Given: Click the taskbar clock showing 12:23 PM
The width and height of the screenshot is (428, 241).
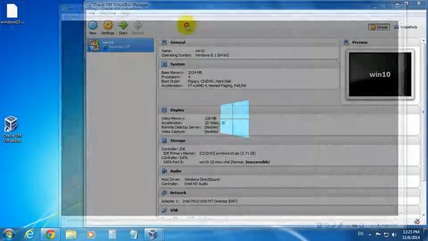Looking at the screenshot, I should point(411,234).
